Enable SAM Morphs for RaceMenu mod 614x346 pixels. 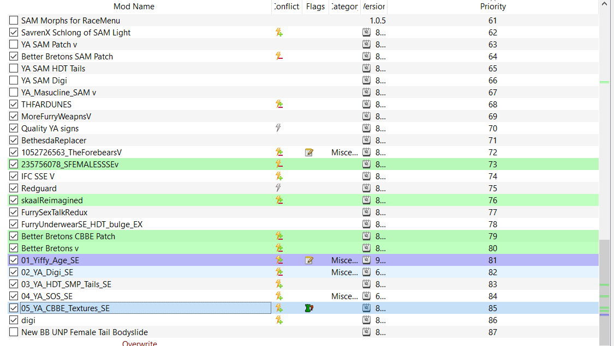tap(14, 20)
